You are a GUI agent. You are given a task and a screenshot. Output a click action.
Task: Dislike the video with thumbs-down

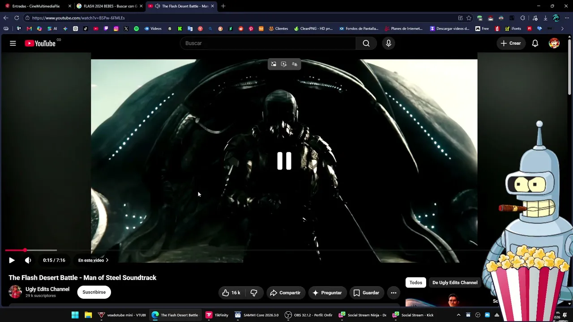point(254,293)
